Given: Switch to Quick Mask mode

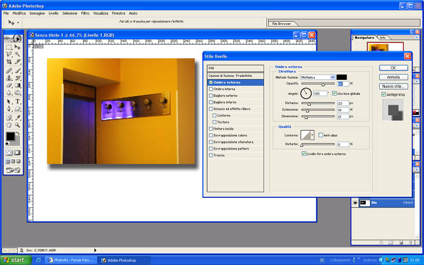Looking at the screenshot, I should [x=17, y=152].
